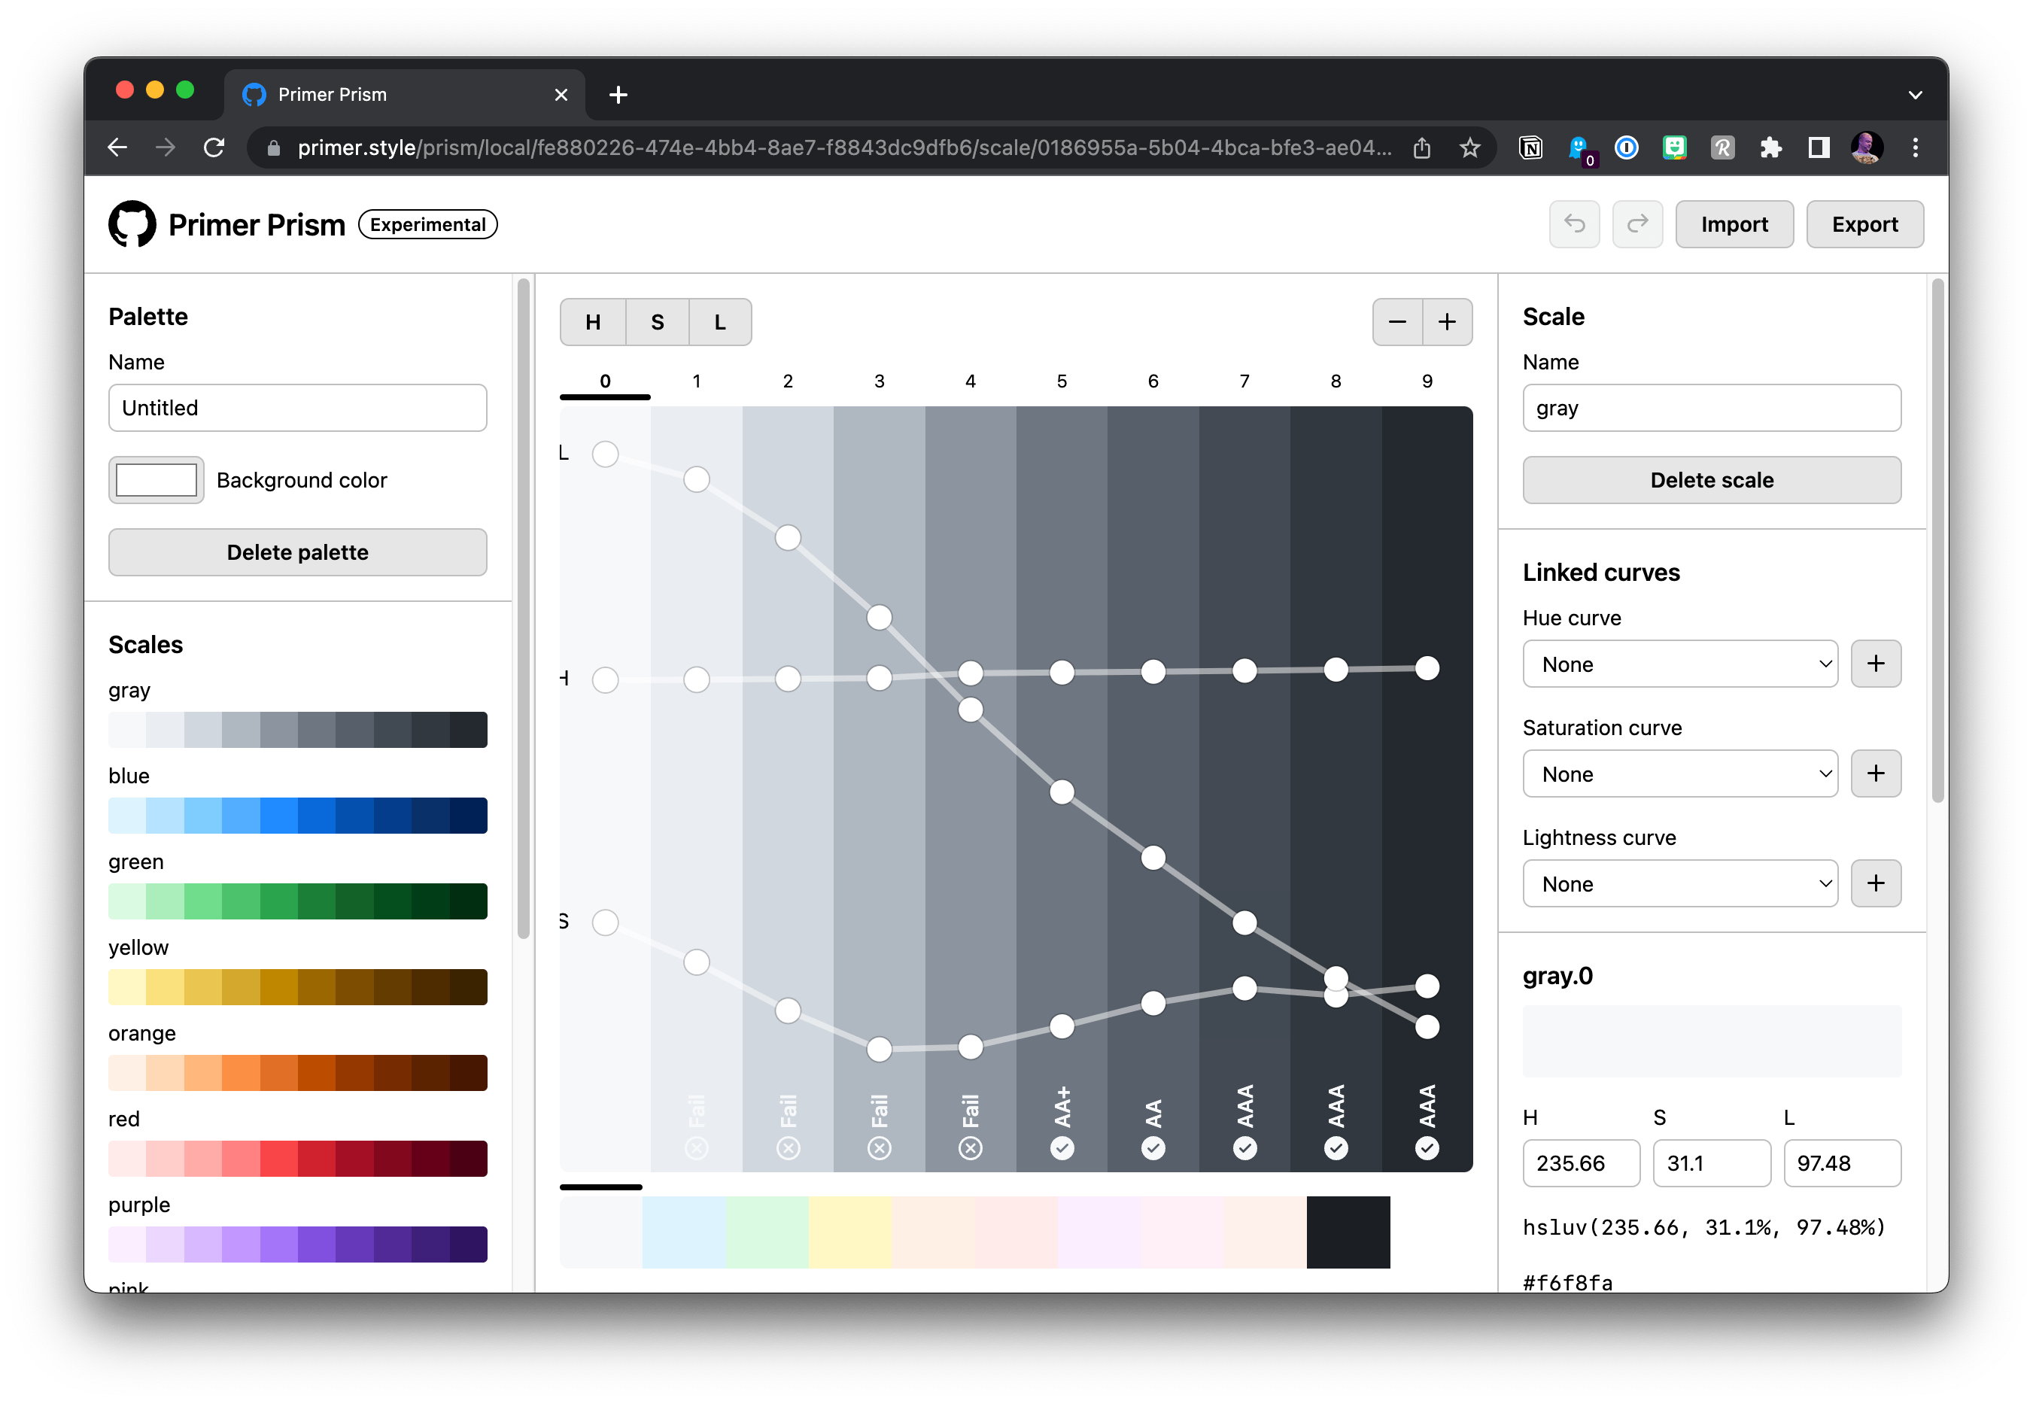Toggle the S curve visibility button
The width and height of the screenshot is (2033, 1404).
click(657, 322)
